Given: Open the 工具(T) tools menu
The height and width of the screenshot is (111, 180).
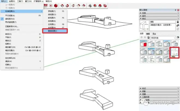Looking at the screenshot, I should click(20, 1).
